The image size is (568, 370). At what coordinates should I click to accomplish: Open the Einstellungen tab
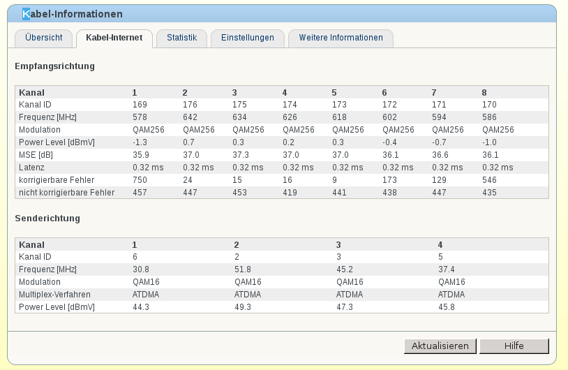point(248,38)
